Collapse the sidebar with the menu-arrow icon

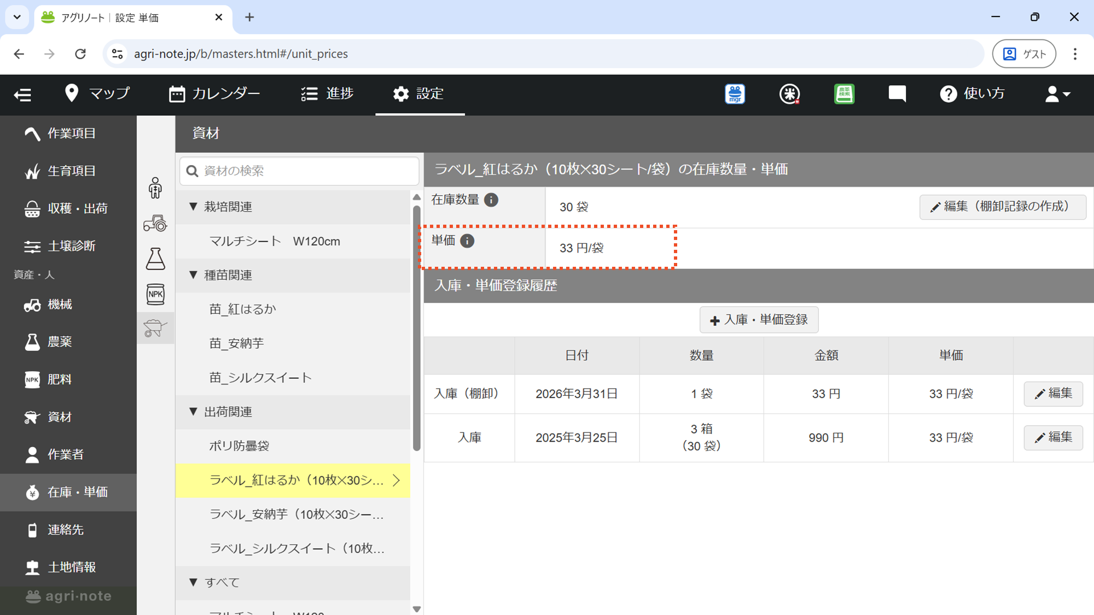22,95
